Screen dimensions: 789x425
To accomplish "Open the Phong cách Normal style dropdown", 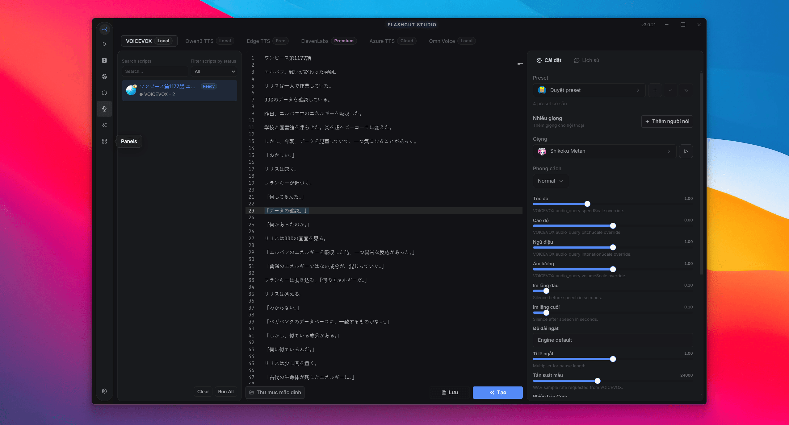I will pyautogui.click(x=551, y=181).
